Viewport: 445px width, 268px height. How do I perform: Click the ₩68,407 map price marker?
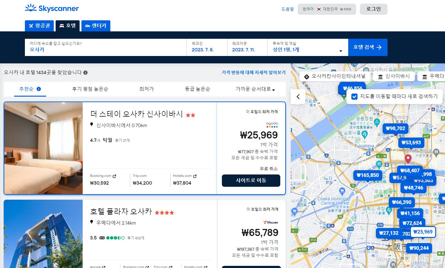tap(410, 170)
